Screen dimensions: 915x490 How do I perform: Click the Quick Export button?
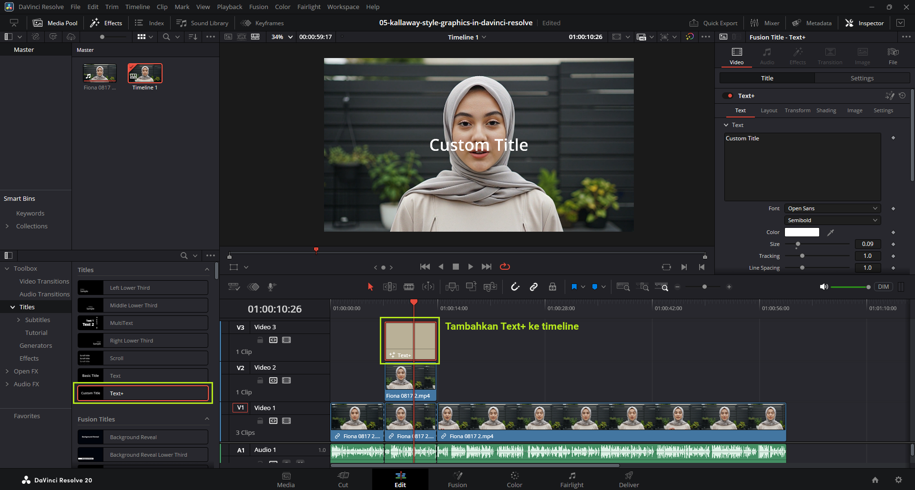[713, 23]
